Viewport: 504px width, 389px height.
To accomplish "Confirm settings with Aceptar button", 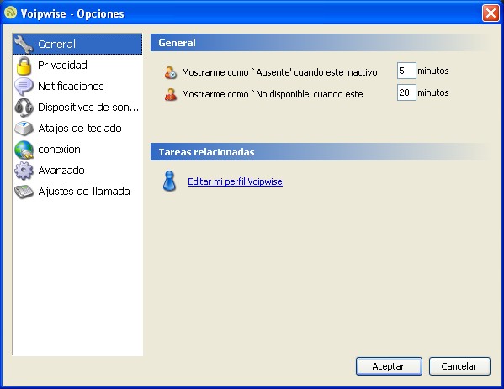I will point(389,366).
